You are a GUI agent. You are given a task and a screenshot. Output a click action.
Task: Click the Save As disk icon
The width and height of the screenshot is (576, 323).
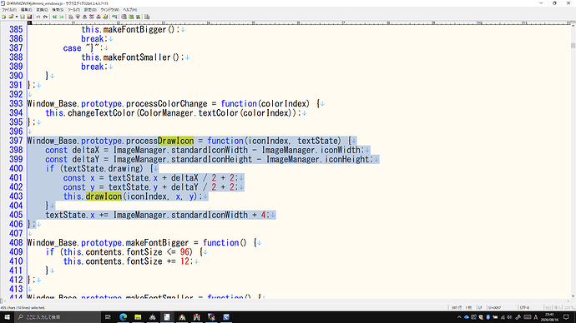[x=29, y=17]
